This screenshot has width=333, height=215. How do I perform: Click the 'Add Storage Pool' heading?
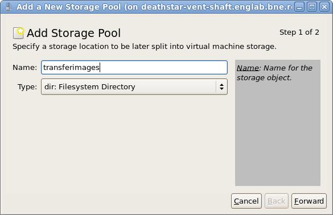[73, 33]
